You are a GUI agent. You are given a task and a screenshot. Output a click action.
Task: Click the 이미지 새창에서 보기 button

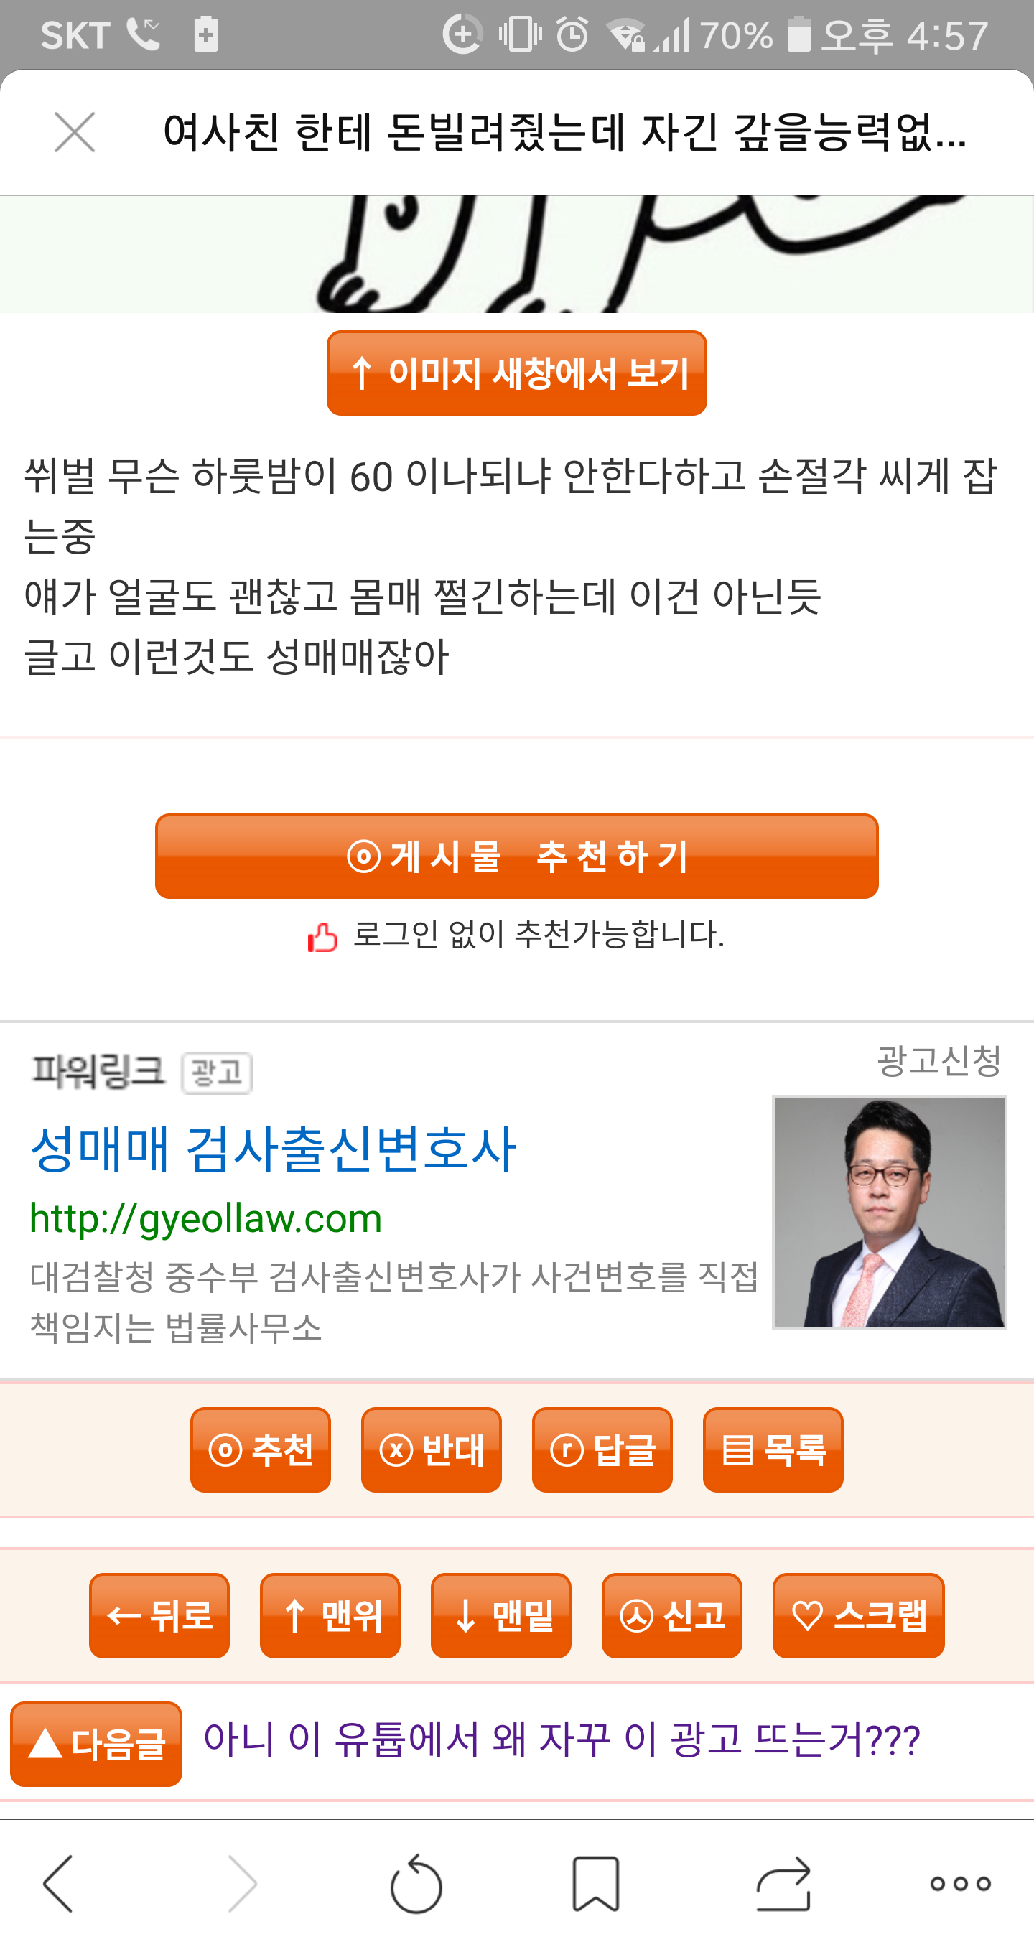coord(517,373)
